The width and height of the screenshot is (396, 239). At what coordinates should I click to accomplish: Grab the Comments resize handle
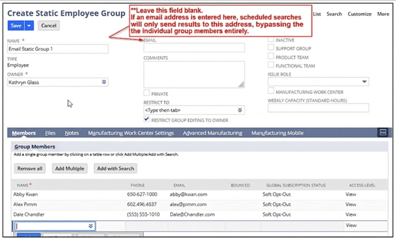pos(242,85)
